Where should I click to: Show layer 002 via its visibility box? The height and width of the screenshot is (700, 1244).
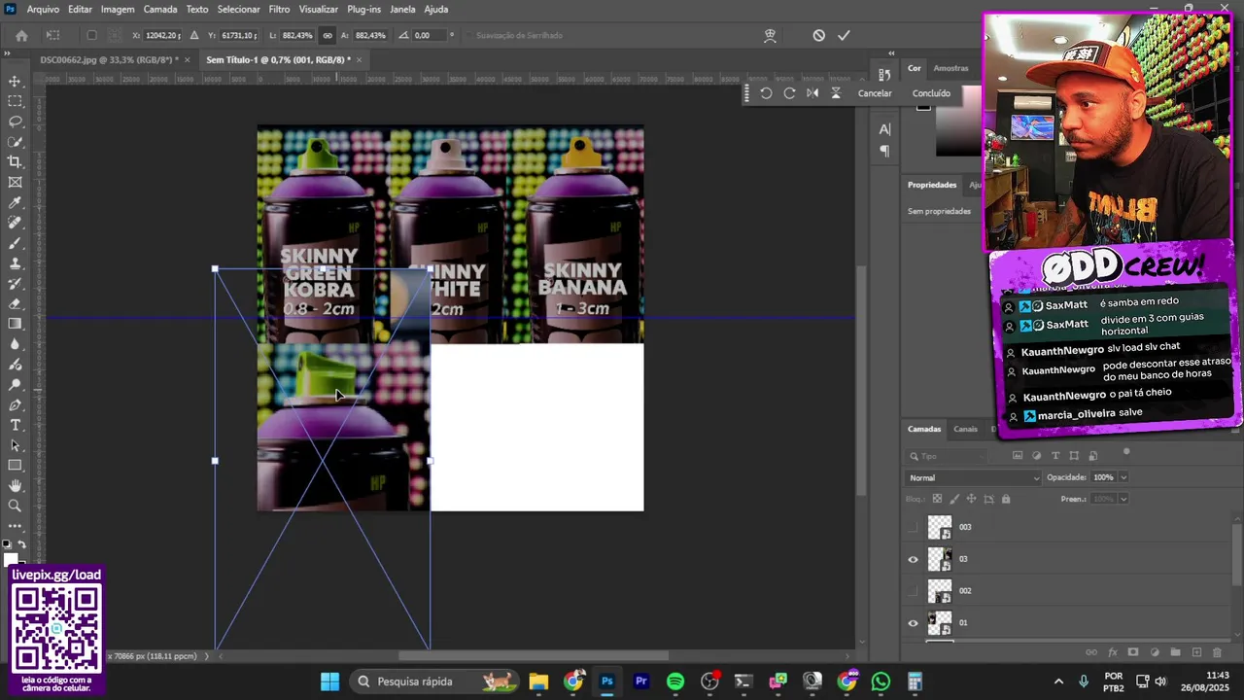point(913,591)
